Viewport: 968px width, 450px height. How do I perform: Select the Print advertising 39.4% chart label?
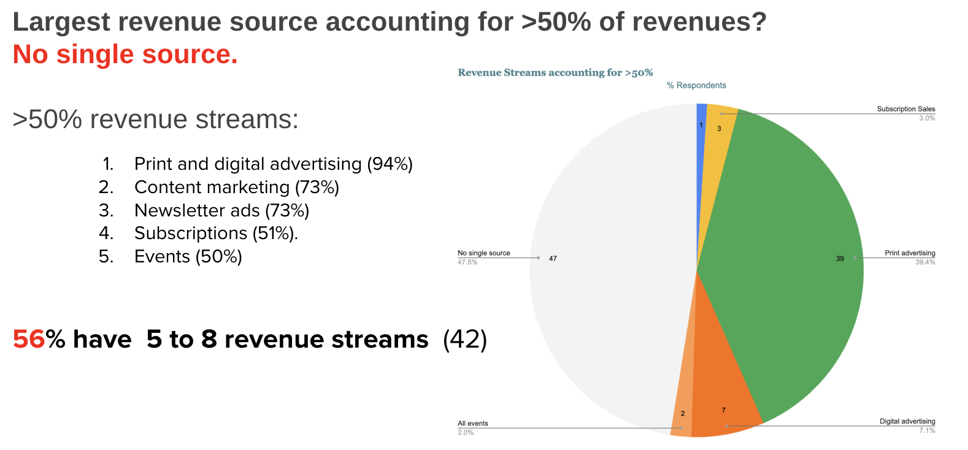(x=909, y=257)
